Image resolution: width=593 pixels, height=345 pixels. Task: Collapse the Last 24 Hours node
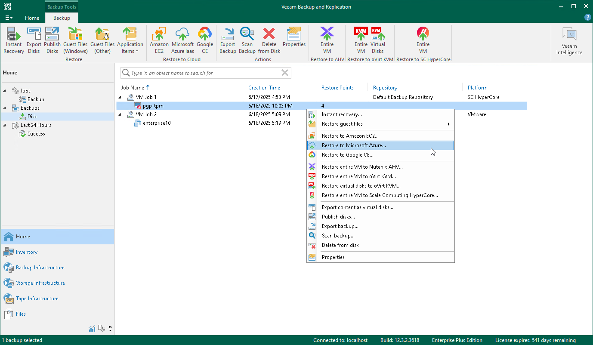coord(5,125)
